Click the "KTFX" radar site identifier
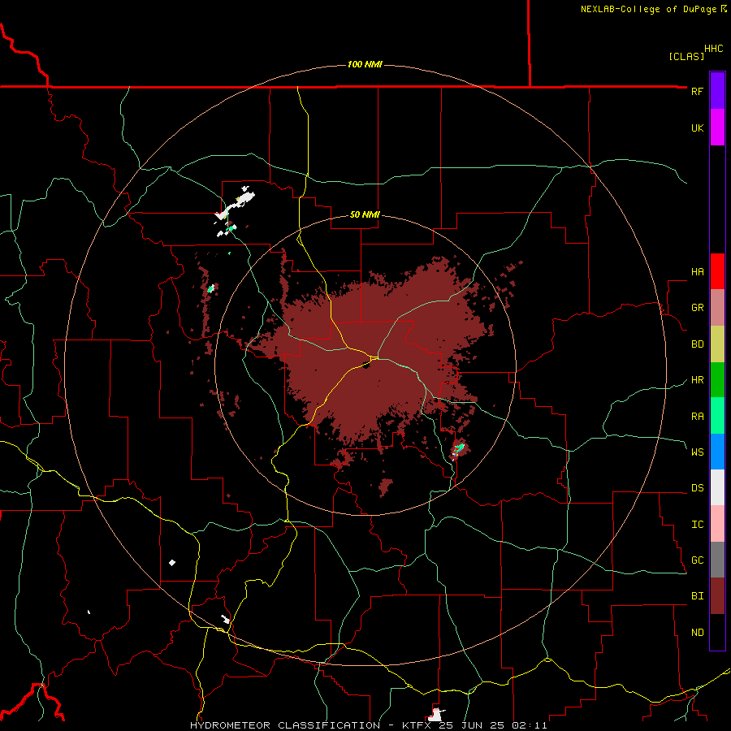Image resolution: width=731 pixels, height=731 pixels. (417, 725)
